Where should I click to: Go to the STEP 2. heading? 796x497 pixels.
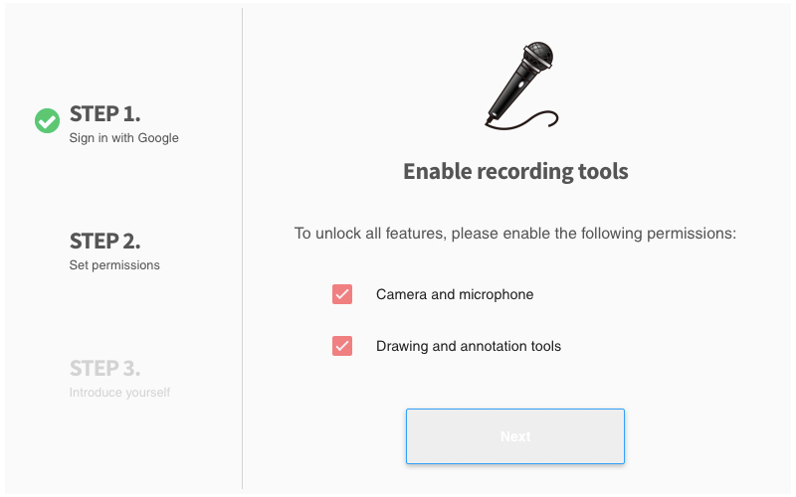[x=104, y=241]
